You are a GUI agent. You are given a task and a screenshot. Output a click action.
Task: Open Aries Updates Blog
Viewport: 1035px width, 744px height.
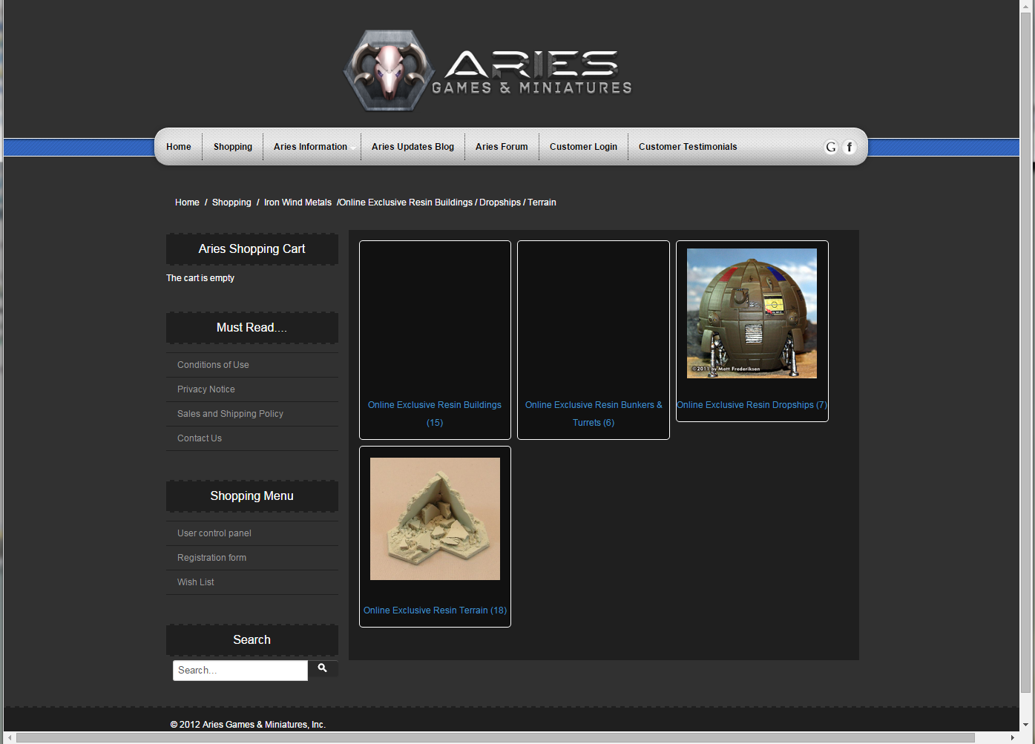(x=413, y=147)
